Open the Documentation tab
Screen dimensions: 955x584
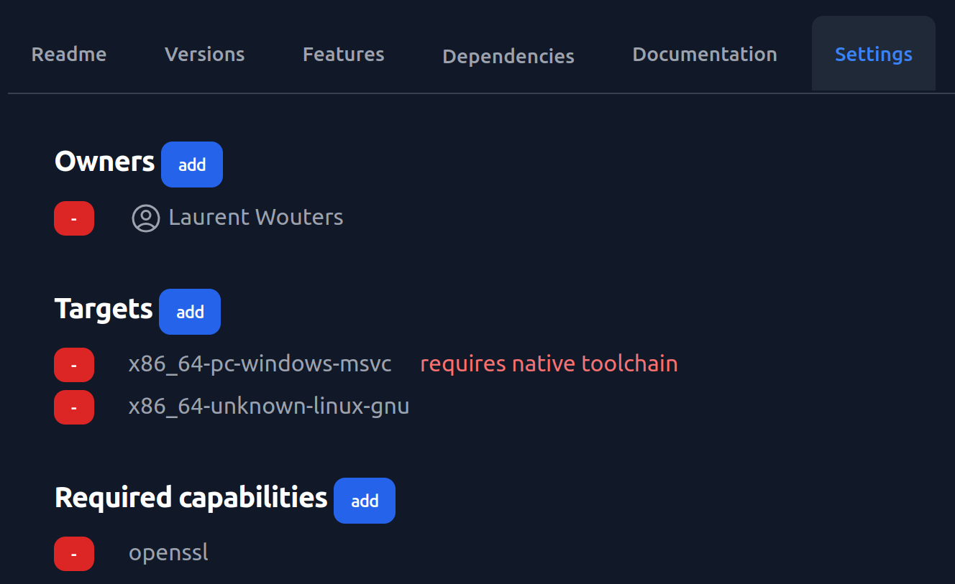[x=705, y=55]
